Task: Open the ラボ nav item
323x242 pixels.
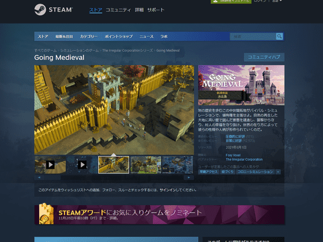Action: pyautogui.click(x=164, y=36)
